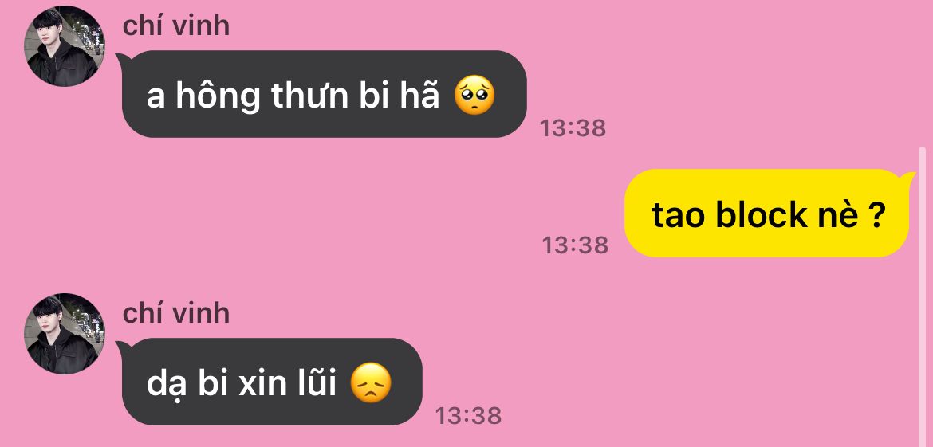Select the sender name chí vinh above the last message
The image size is (933, 447).
pyautogui.click(x=176, y=313)
